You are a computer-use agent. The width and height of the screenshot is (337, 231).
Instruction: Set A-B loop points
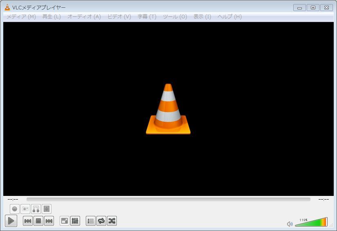(36, 209)
